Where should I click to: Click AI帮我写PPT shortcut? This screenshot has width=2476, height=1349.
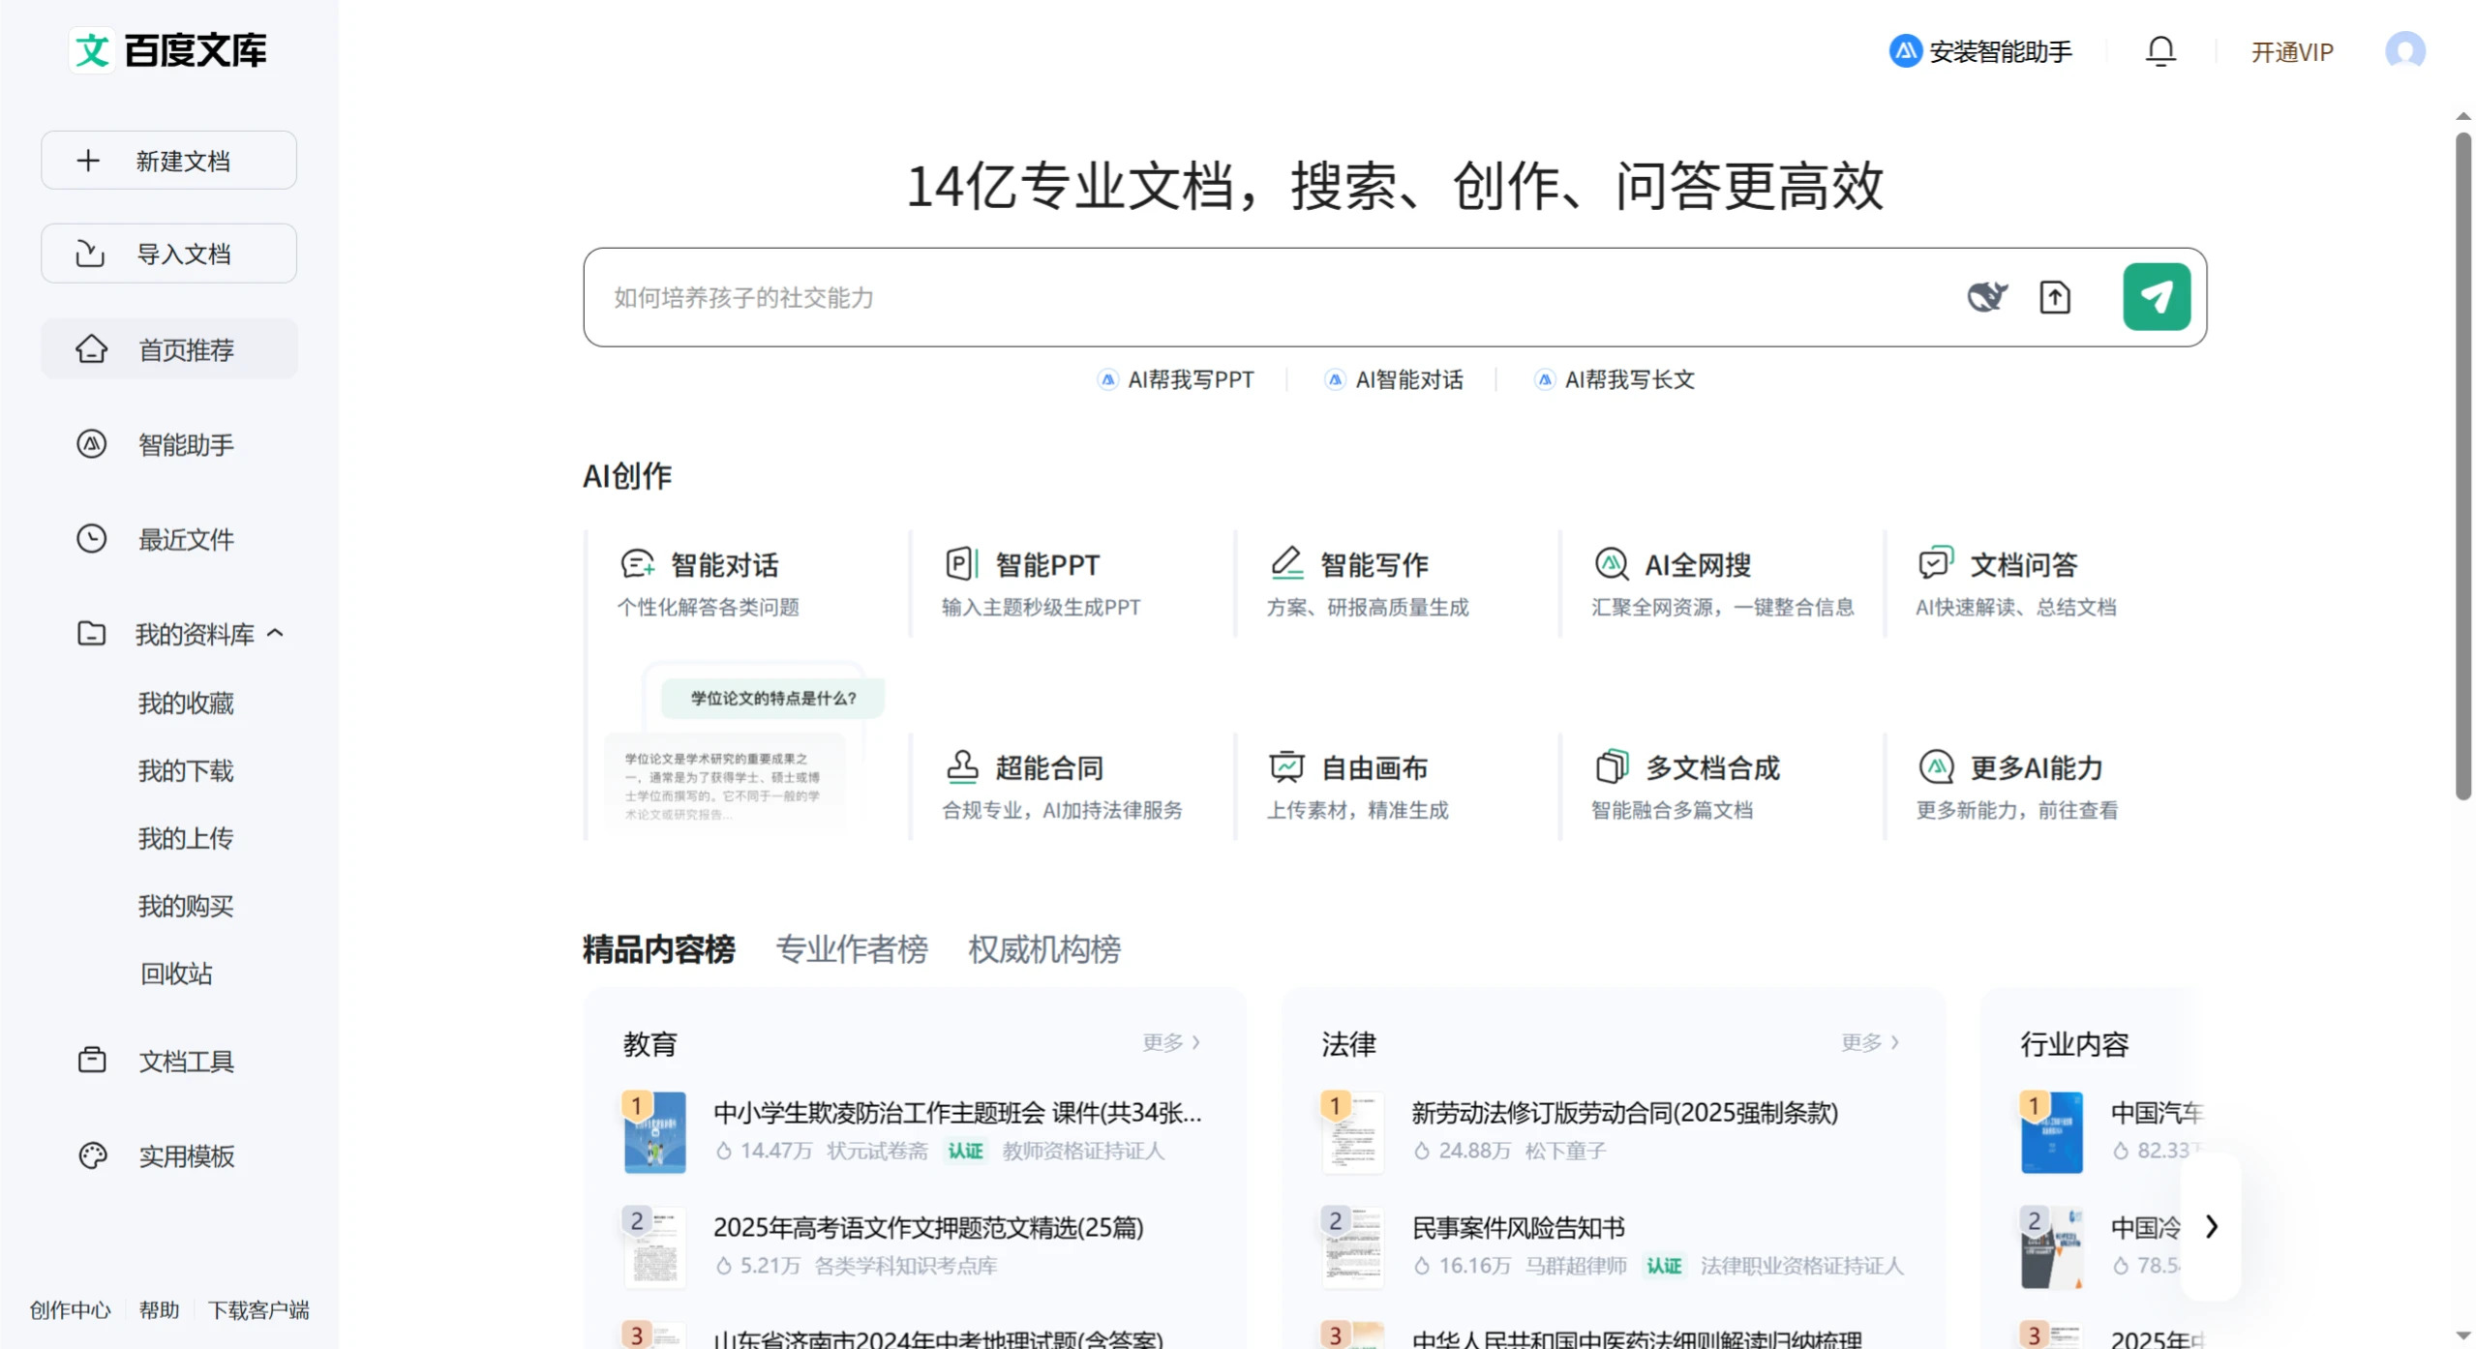point(1175,379)
